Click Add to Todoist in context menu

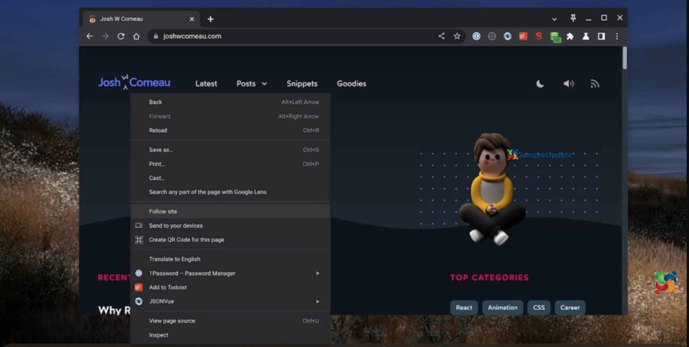[x=230, y=287]
